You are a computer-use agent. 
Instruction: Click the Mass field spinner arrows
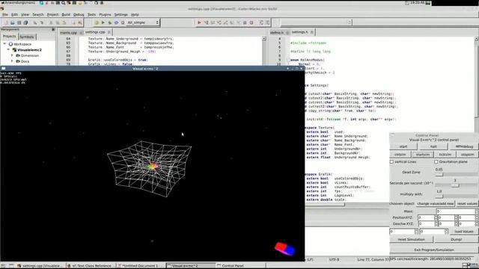click(x=477, y=211)
